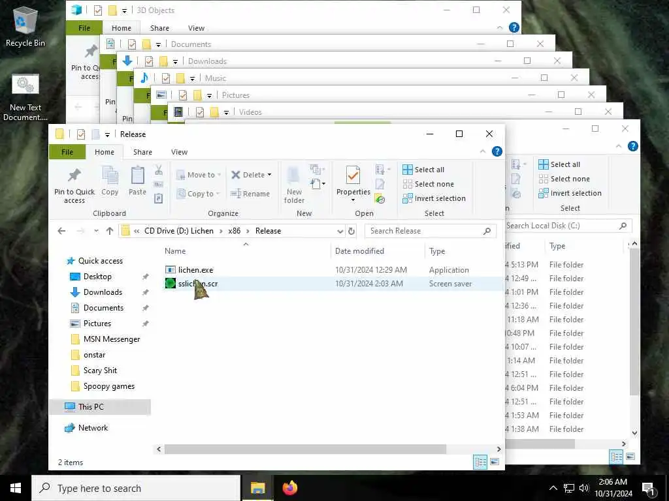
Task: Click Invert selection in Release window
Action: pos(434,198)
